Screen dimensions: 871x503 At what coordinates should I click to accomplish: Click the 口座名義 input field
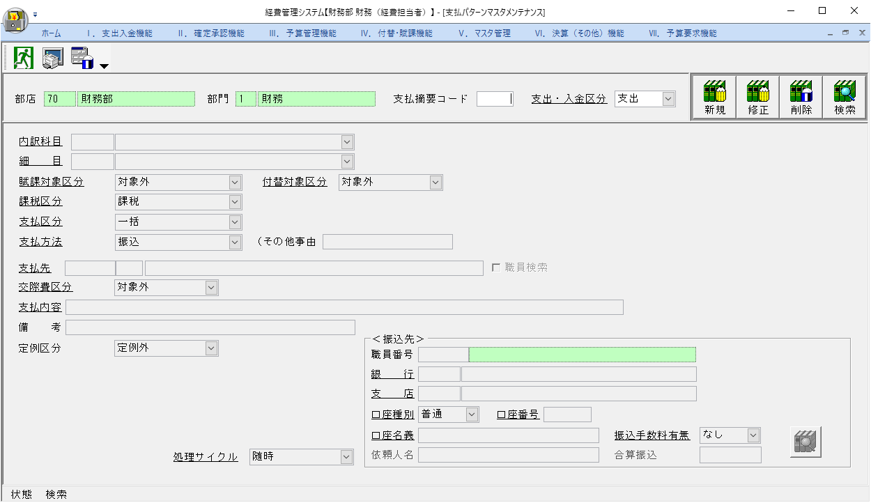[509, 435]
